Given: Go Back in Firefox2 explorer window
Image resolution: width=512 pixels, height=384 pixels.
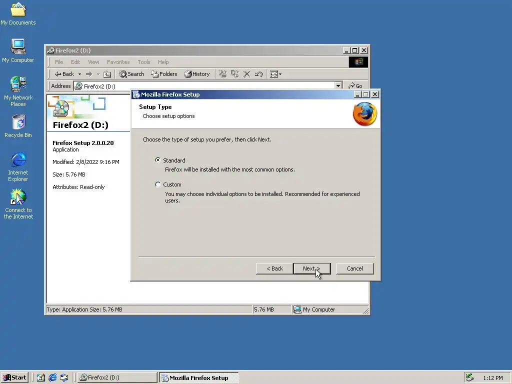Looking at the screenshot, I should (64, 74).
